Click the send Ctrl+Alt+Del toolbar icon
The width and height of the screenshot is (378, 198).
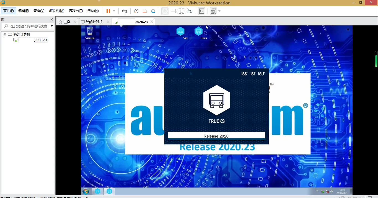point(125,11)
